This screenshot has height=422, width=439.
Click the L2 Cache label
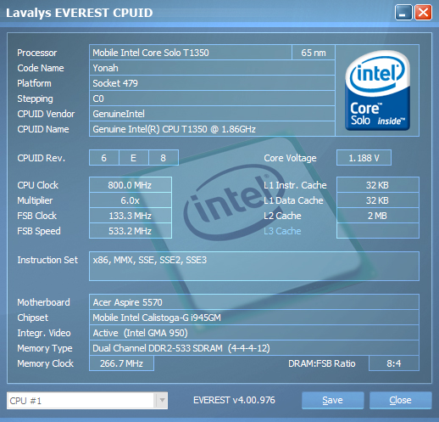(282, 216)
